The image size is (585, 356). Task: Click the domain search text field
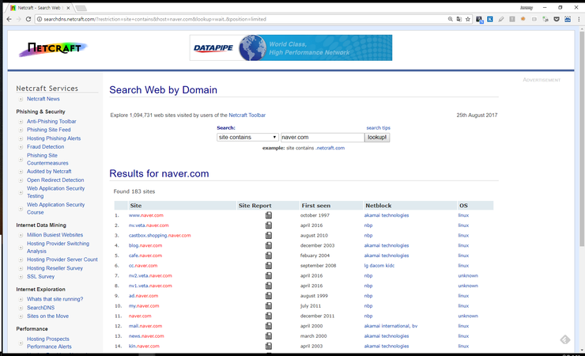pos(322,137)
